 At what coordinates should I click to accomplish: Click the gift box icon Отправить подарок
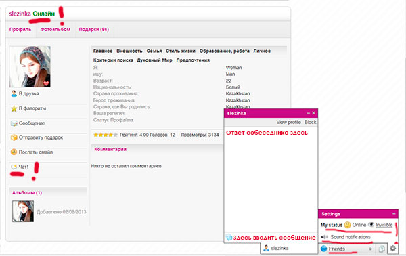pyautogui.click(x=14, y=137)
